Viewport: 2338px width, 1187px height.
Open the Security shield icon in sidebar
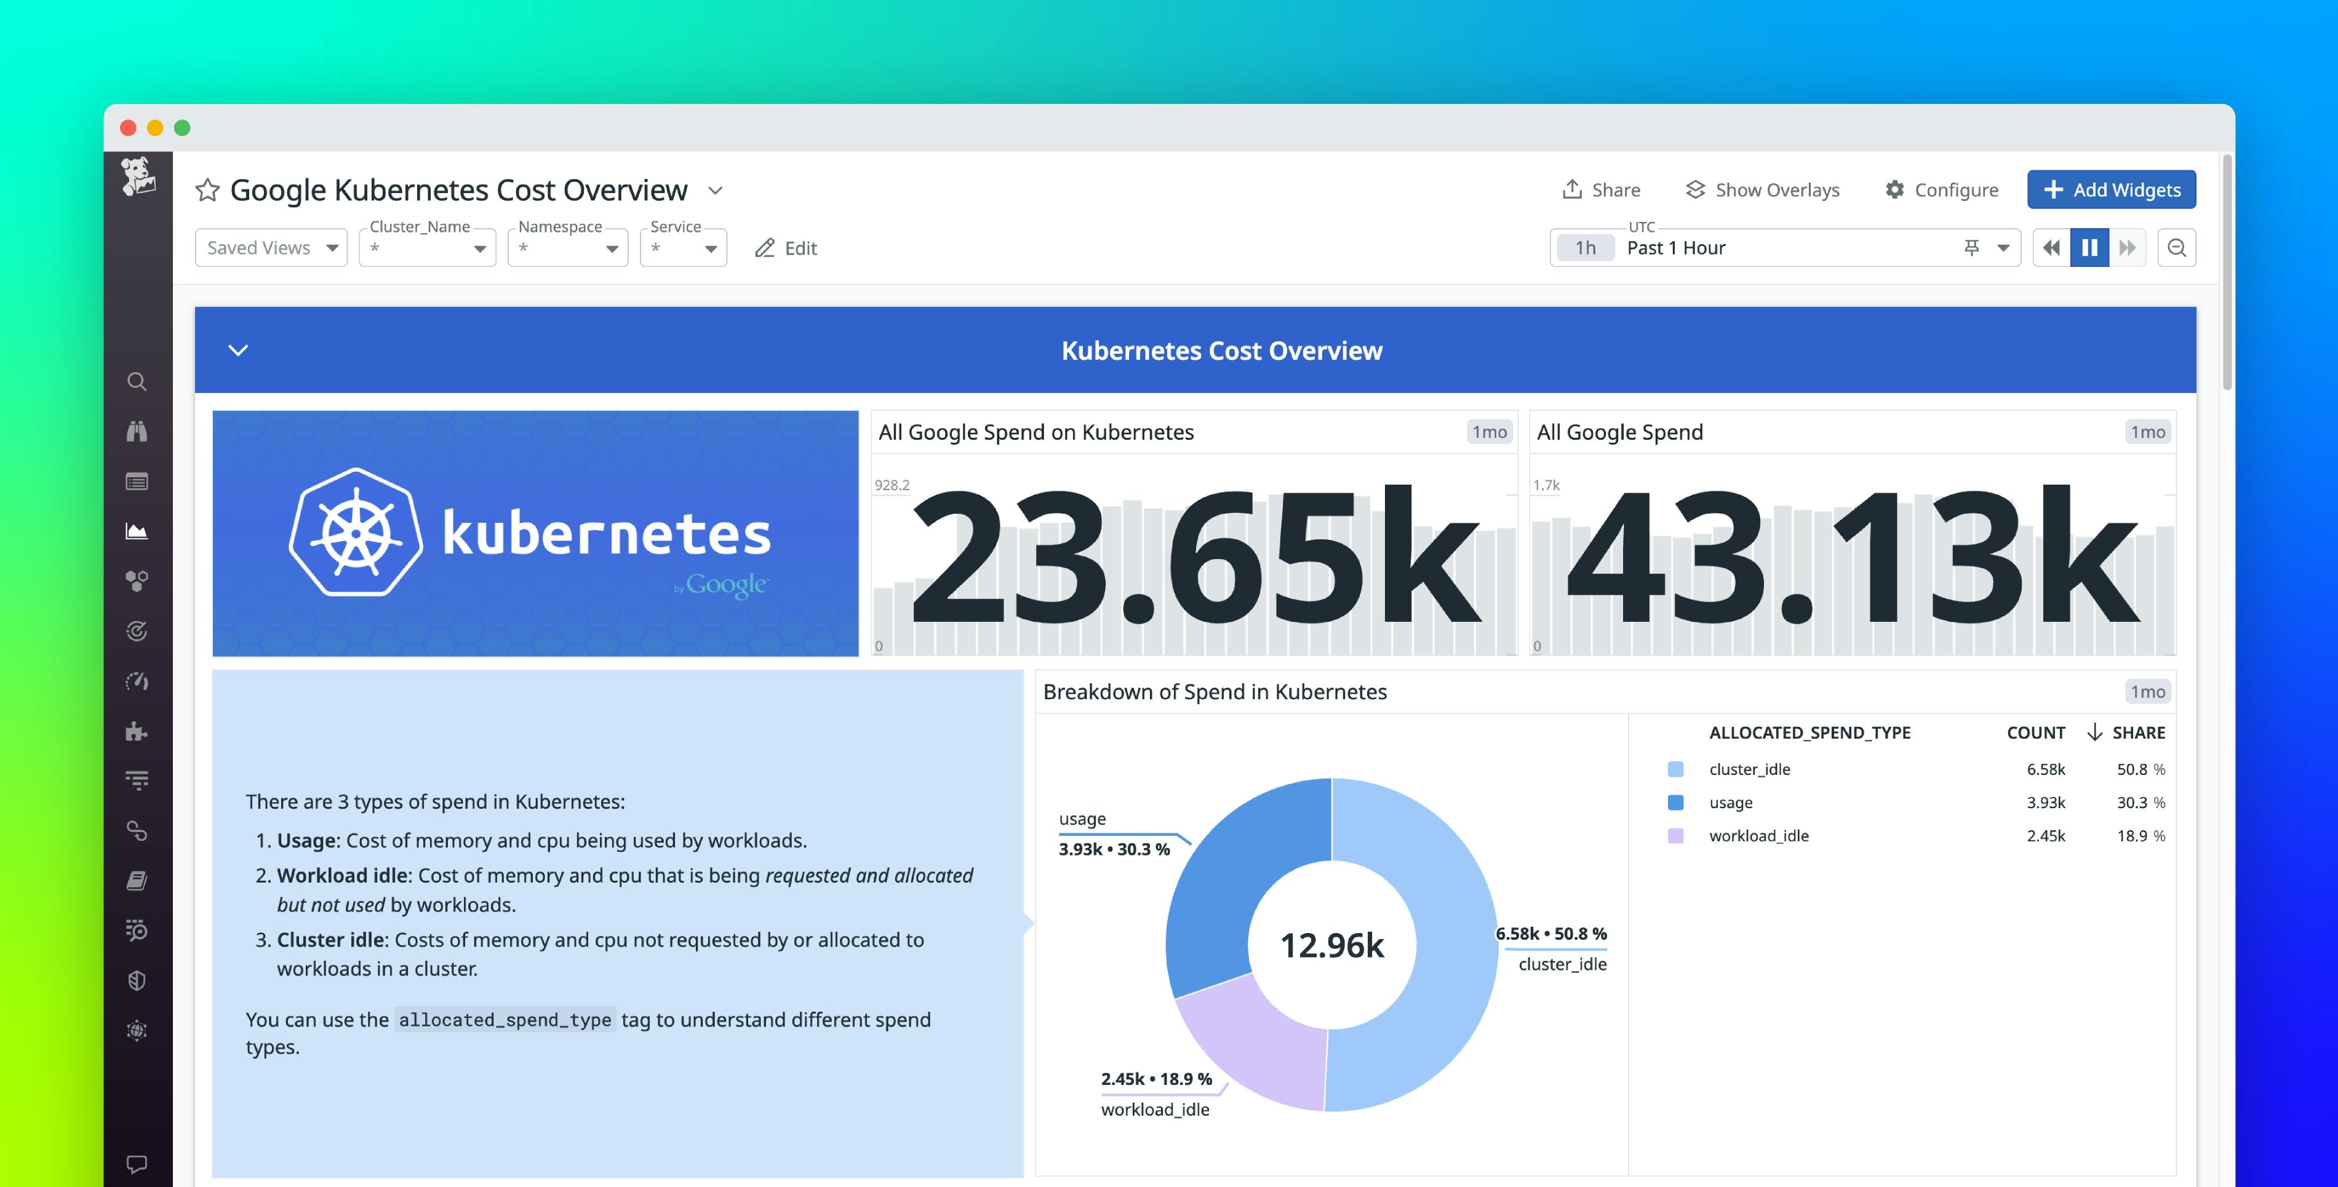pyautogui.click(x=137, y=980)
